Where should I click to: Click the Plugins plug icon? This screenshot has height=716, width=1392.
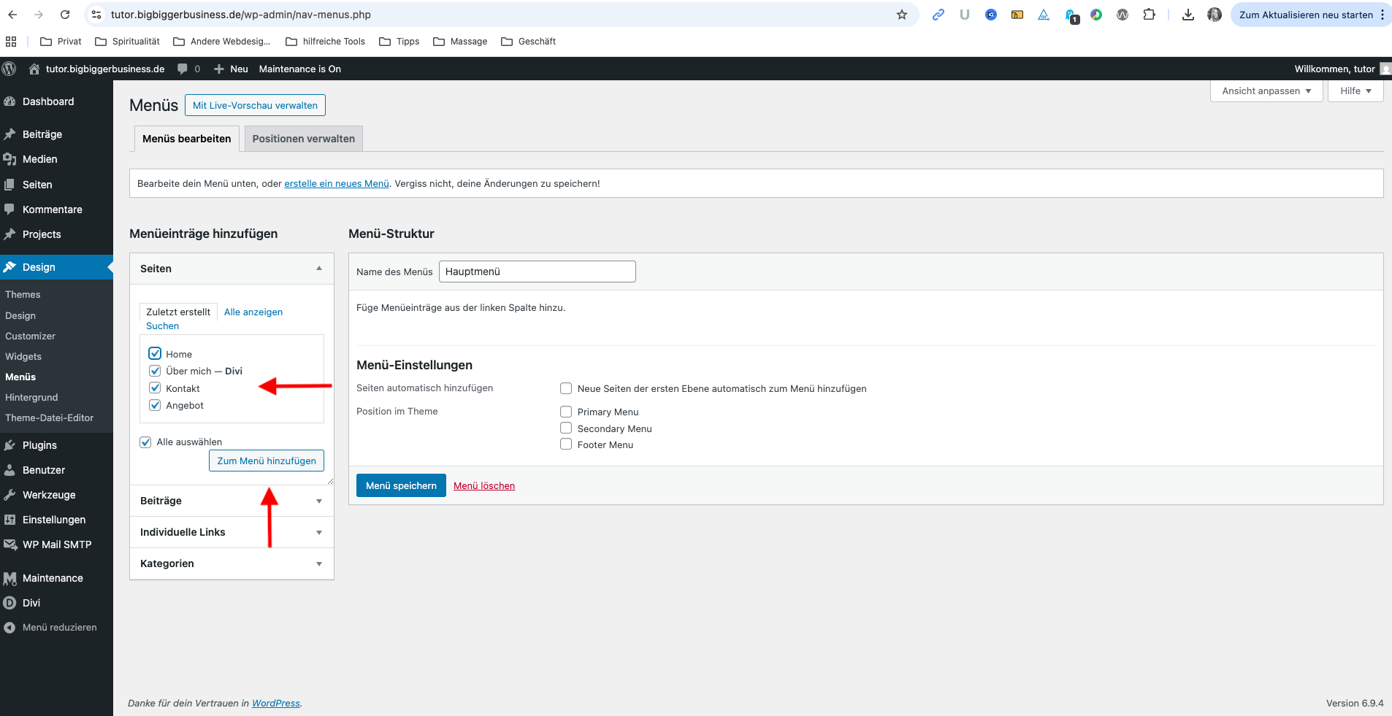(x=9, y=445)
